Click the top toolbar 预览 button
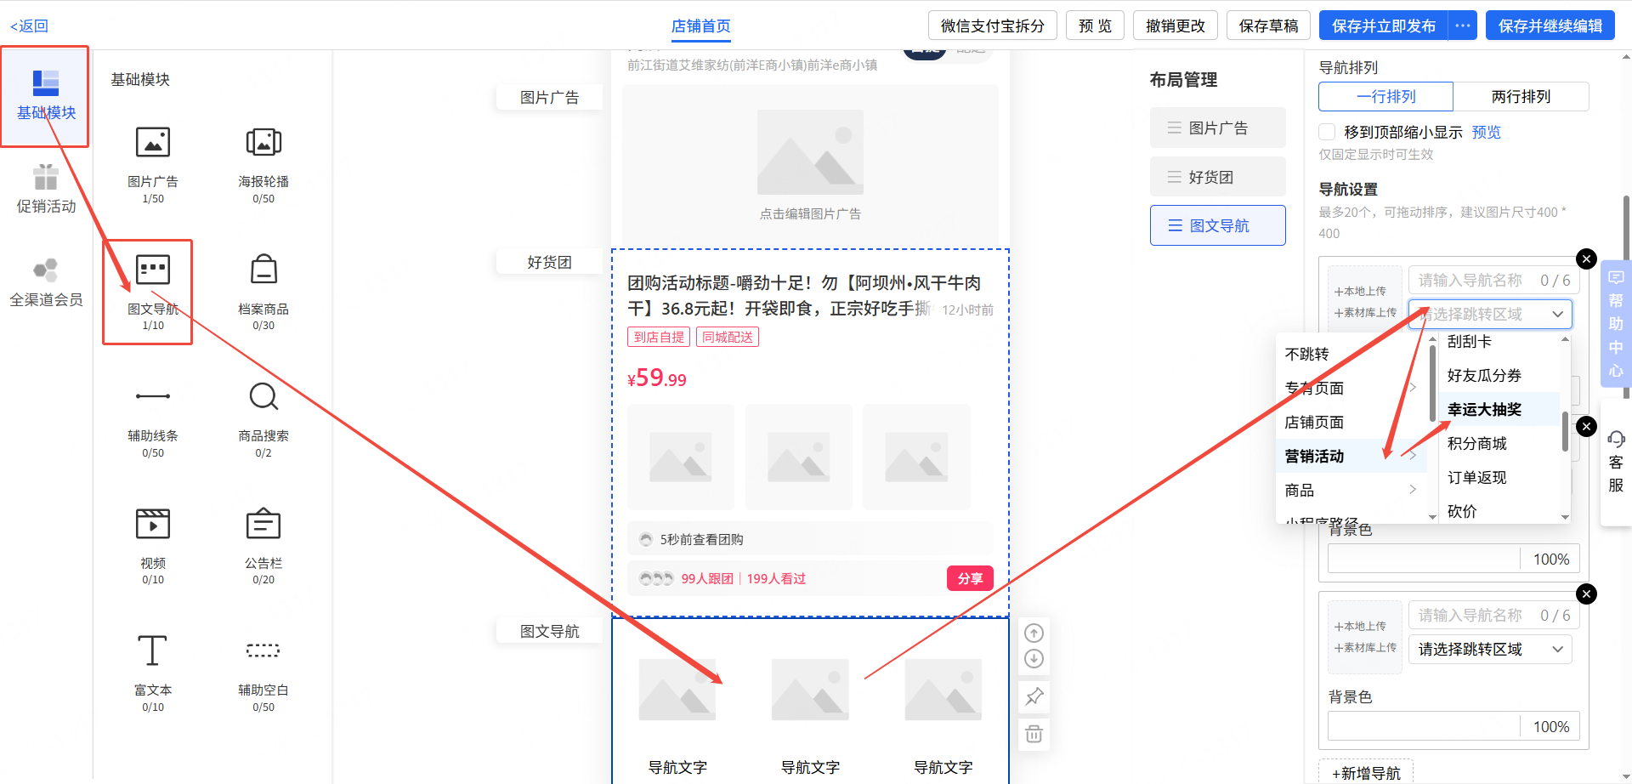The height and width of the screenshot is (784, 1632). click(1095, 26)
